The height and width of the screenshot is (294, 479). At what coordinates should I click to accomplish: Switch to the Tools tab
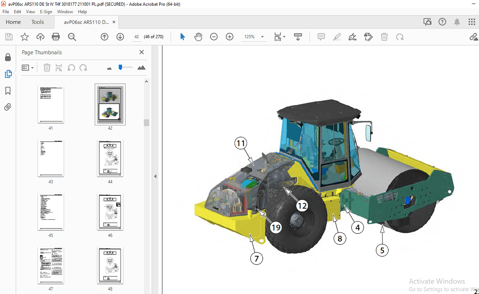pyautogui.click(x=37, y=22)
